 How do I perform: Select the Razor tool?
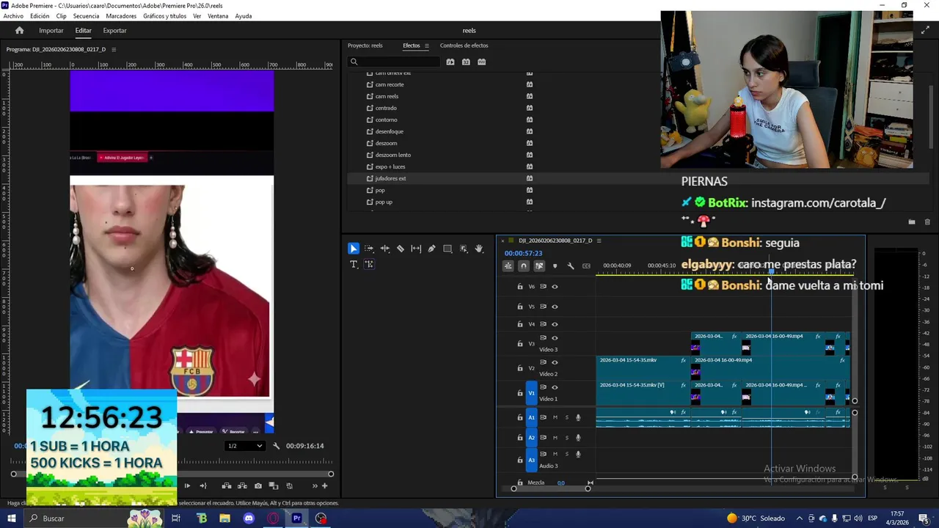(x=401, y=249)
